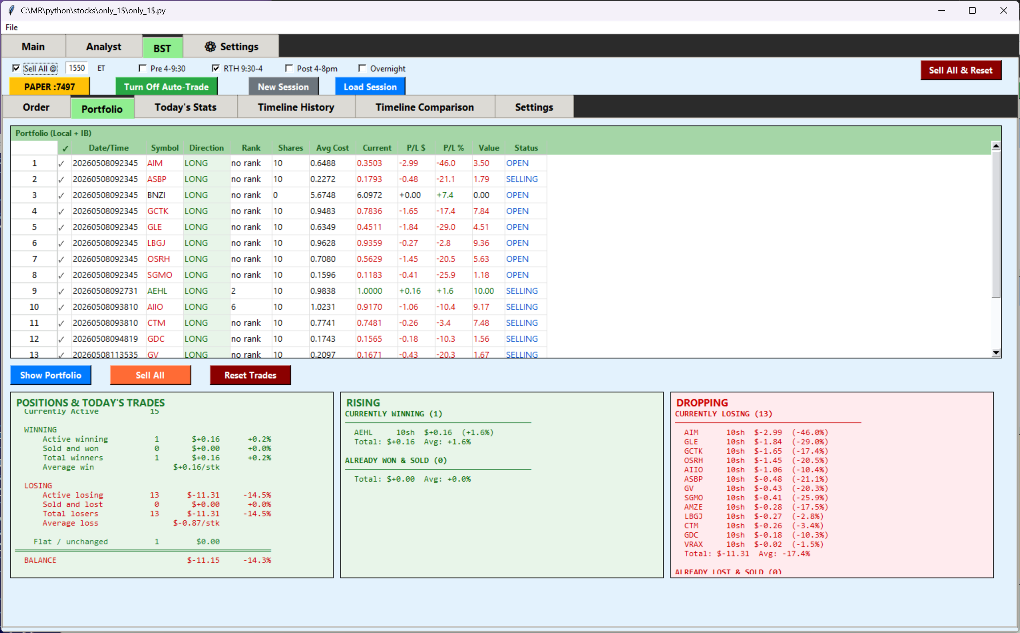This screenshot has height=633, width=1020.
Task: Select the BST tab
Action: pyautogui.click(x=162, y=48)
